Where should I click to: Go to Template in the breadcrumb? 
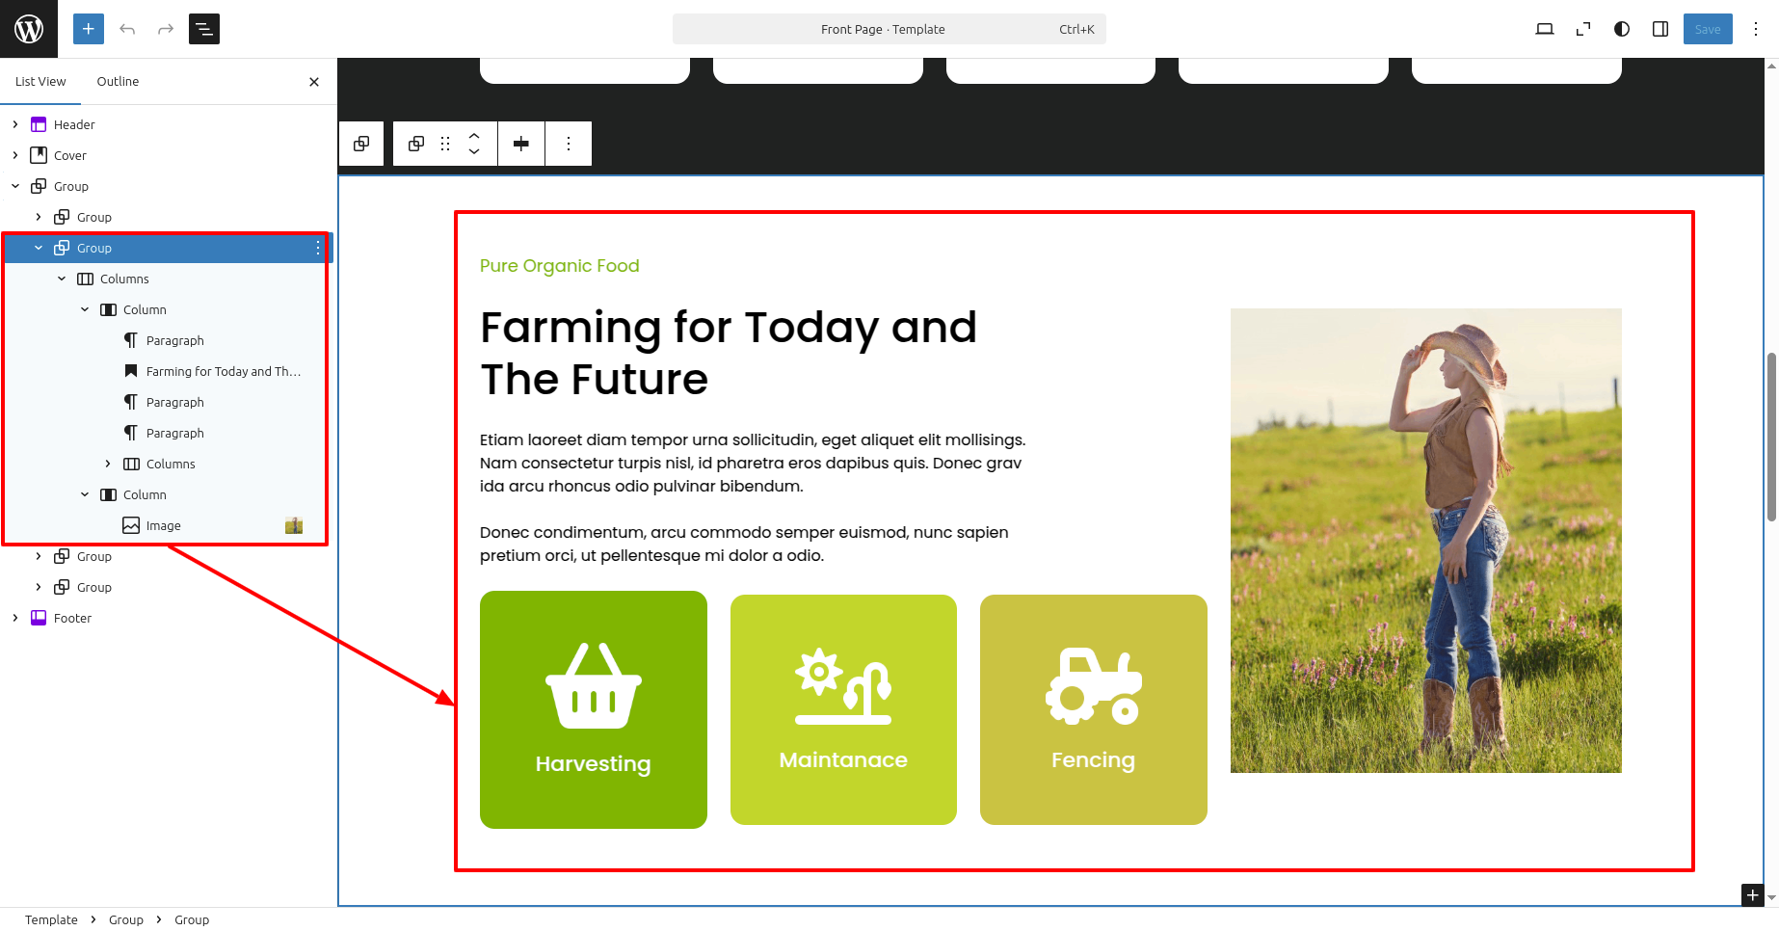click(x=51, y=919)
